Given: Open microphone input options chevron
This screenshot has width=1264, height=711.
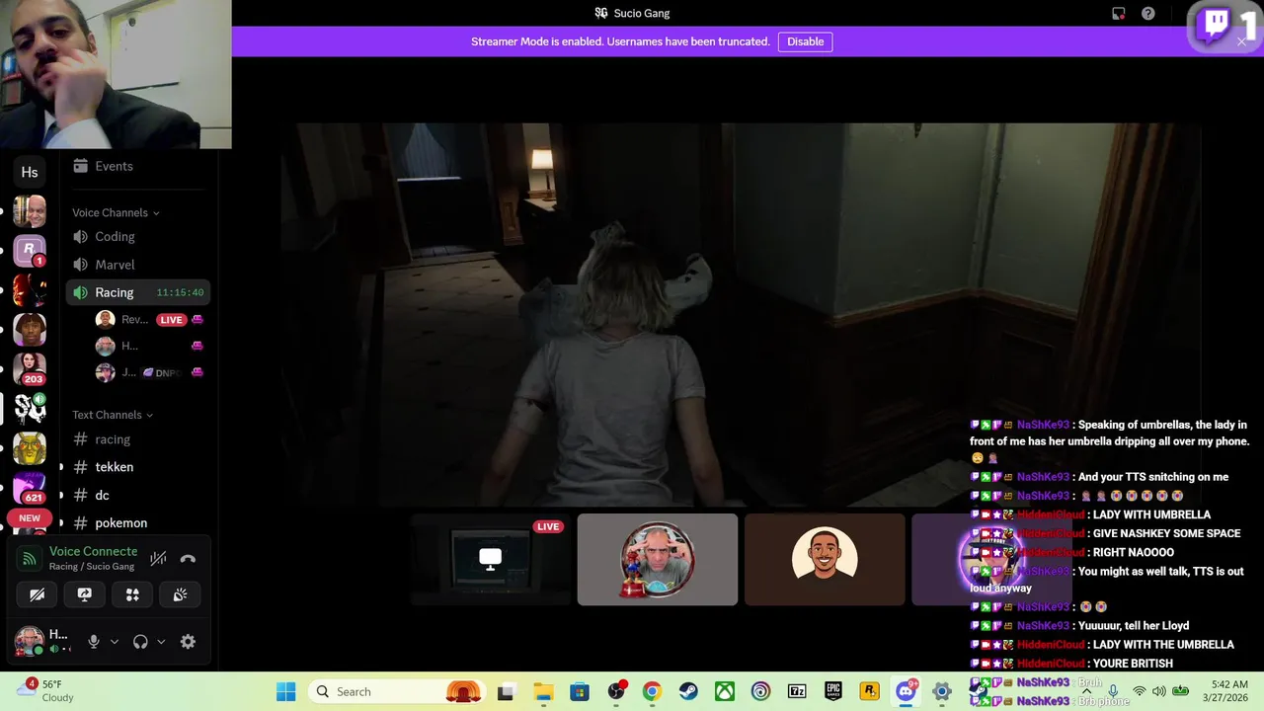Looking at the screenshot, I should click(x=115, y=642).
